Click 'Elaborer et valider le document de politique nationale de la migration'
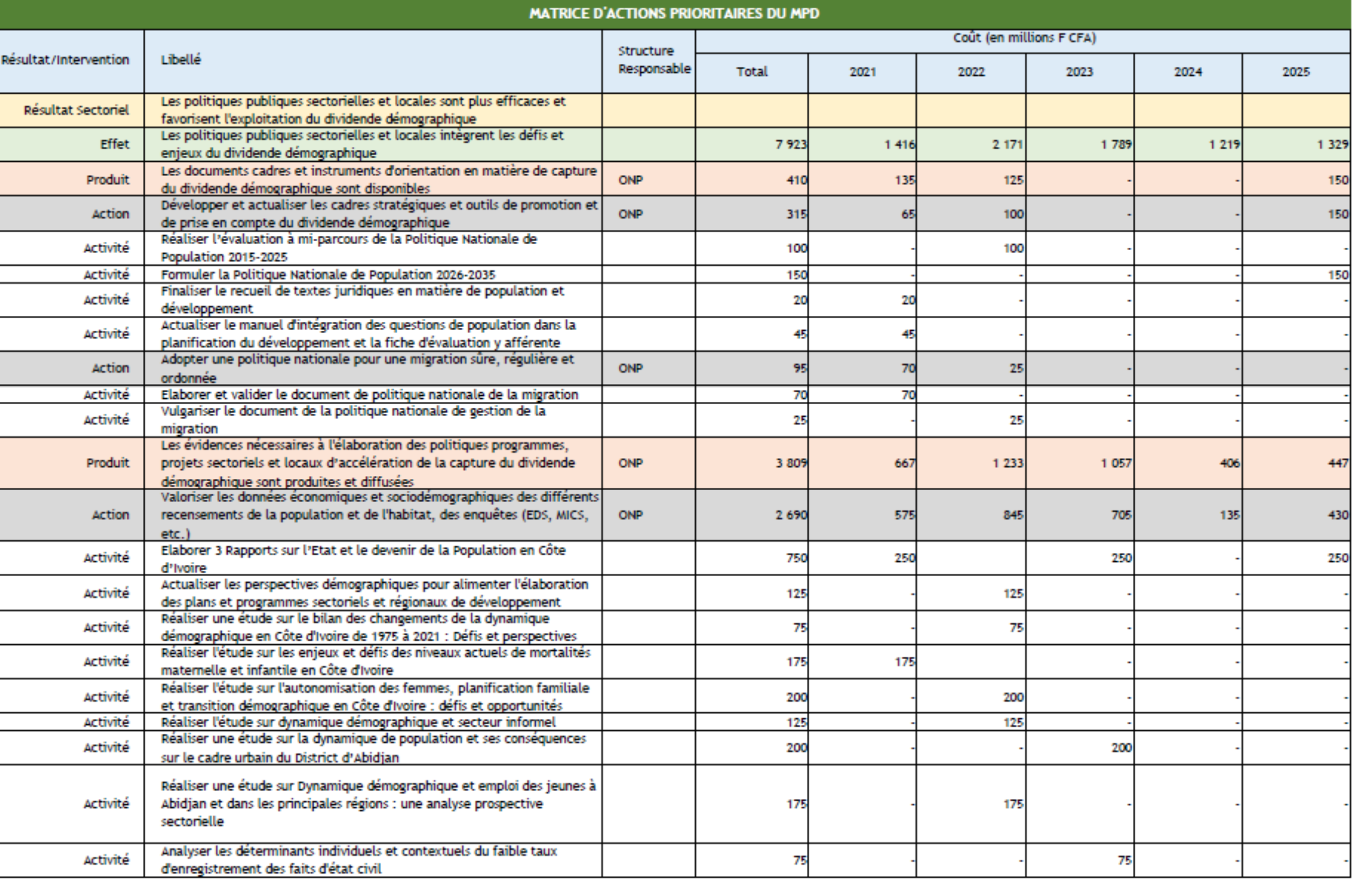1364x889 pixels. (x=369, y=395)
